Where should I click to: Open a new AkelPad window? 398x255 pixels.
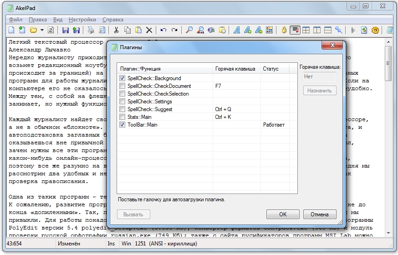click(22, 30)
